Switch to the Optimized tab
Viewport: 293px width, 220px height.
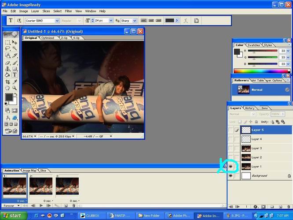(x=48, y=38)
